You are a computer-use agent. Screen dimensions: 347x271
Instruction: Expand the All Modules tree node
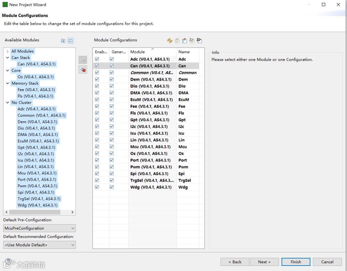point(7,51)
